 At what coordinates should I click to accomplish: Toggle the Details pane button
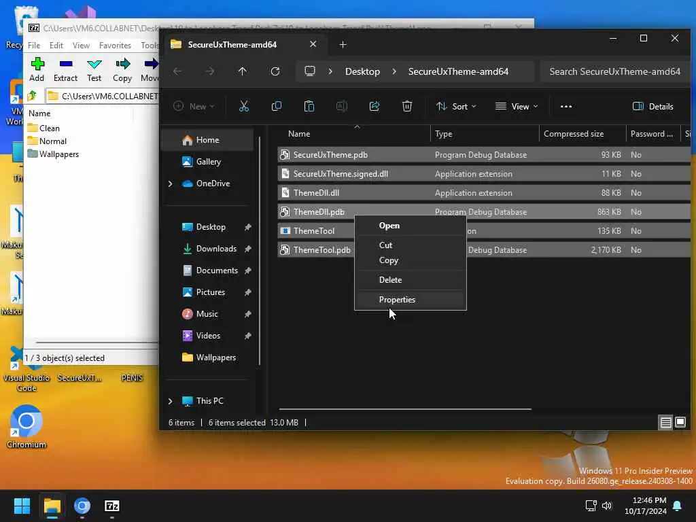coord(653,107)
